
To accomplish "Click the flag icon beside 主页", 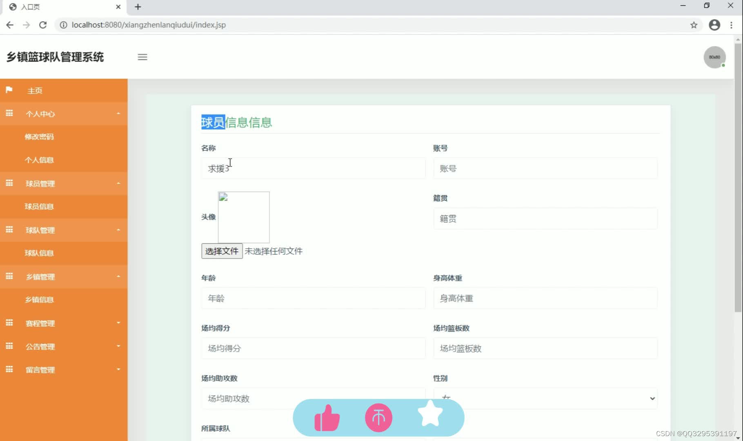I will [x=9, y=90].
